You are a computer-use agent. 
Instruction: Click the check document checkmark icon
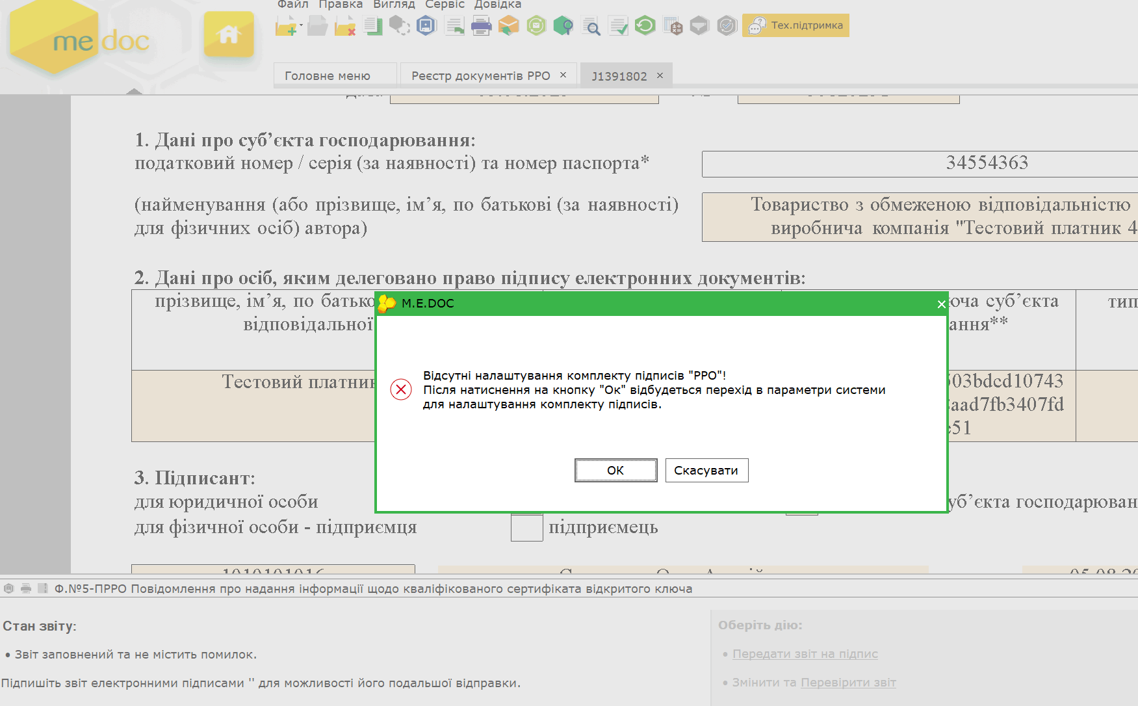pos(618,27)
